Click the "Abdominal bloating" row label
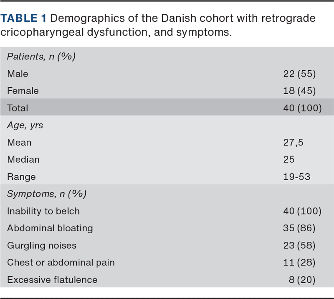The height and width of the screenshot is (299, 334). (50, 228)
